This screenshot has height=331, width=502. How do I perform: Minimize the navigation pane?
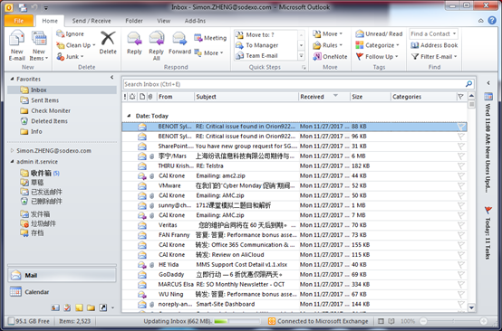tap(111, 77)
